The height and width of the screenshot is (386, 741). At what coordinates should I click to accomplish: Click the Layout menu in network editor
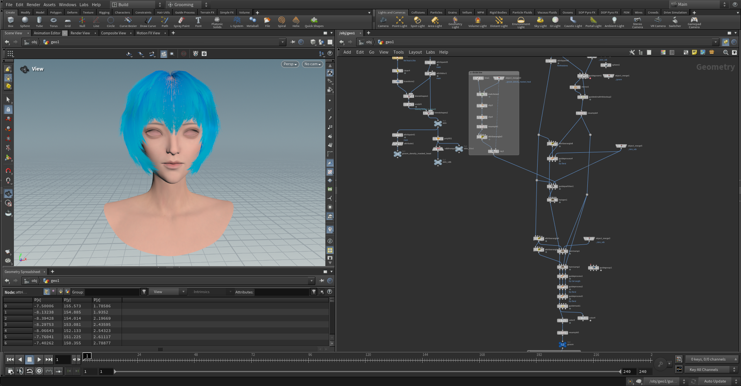coord(415,52)
